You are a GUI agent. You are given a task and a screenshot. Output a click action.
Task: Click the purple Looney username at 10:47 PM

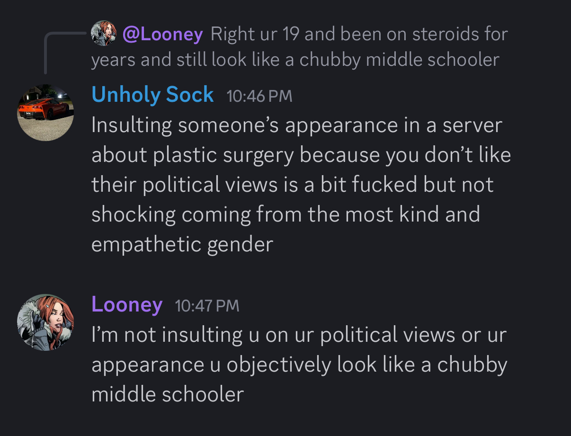(127, 304)
